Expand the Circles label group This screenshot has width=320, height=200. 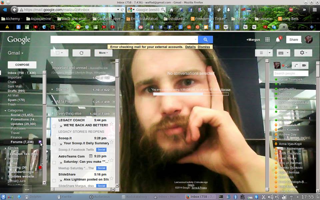pos(5,148)
